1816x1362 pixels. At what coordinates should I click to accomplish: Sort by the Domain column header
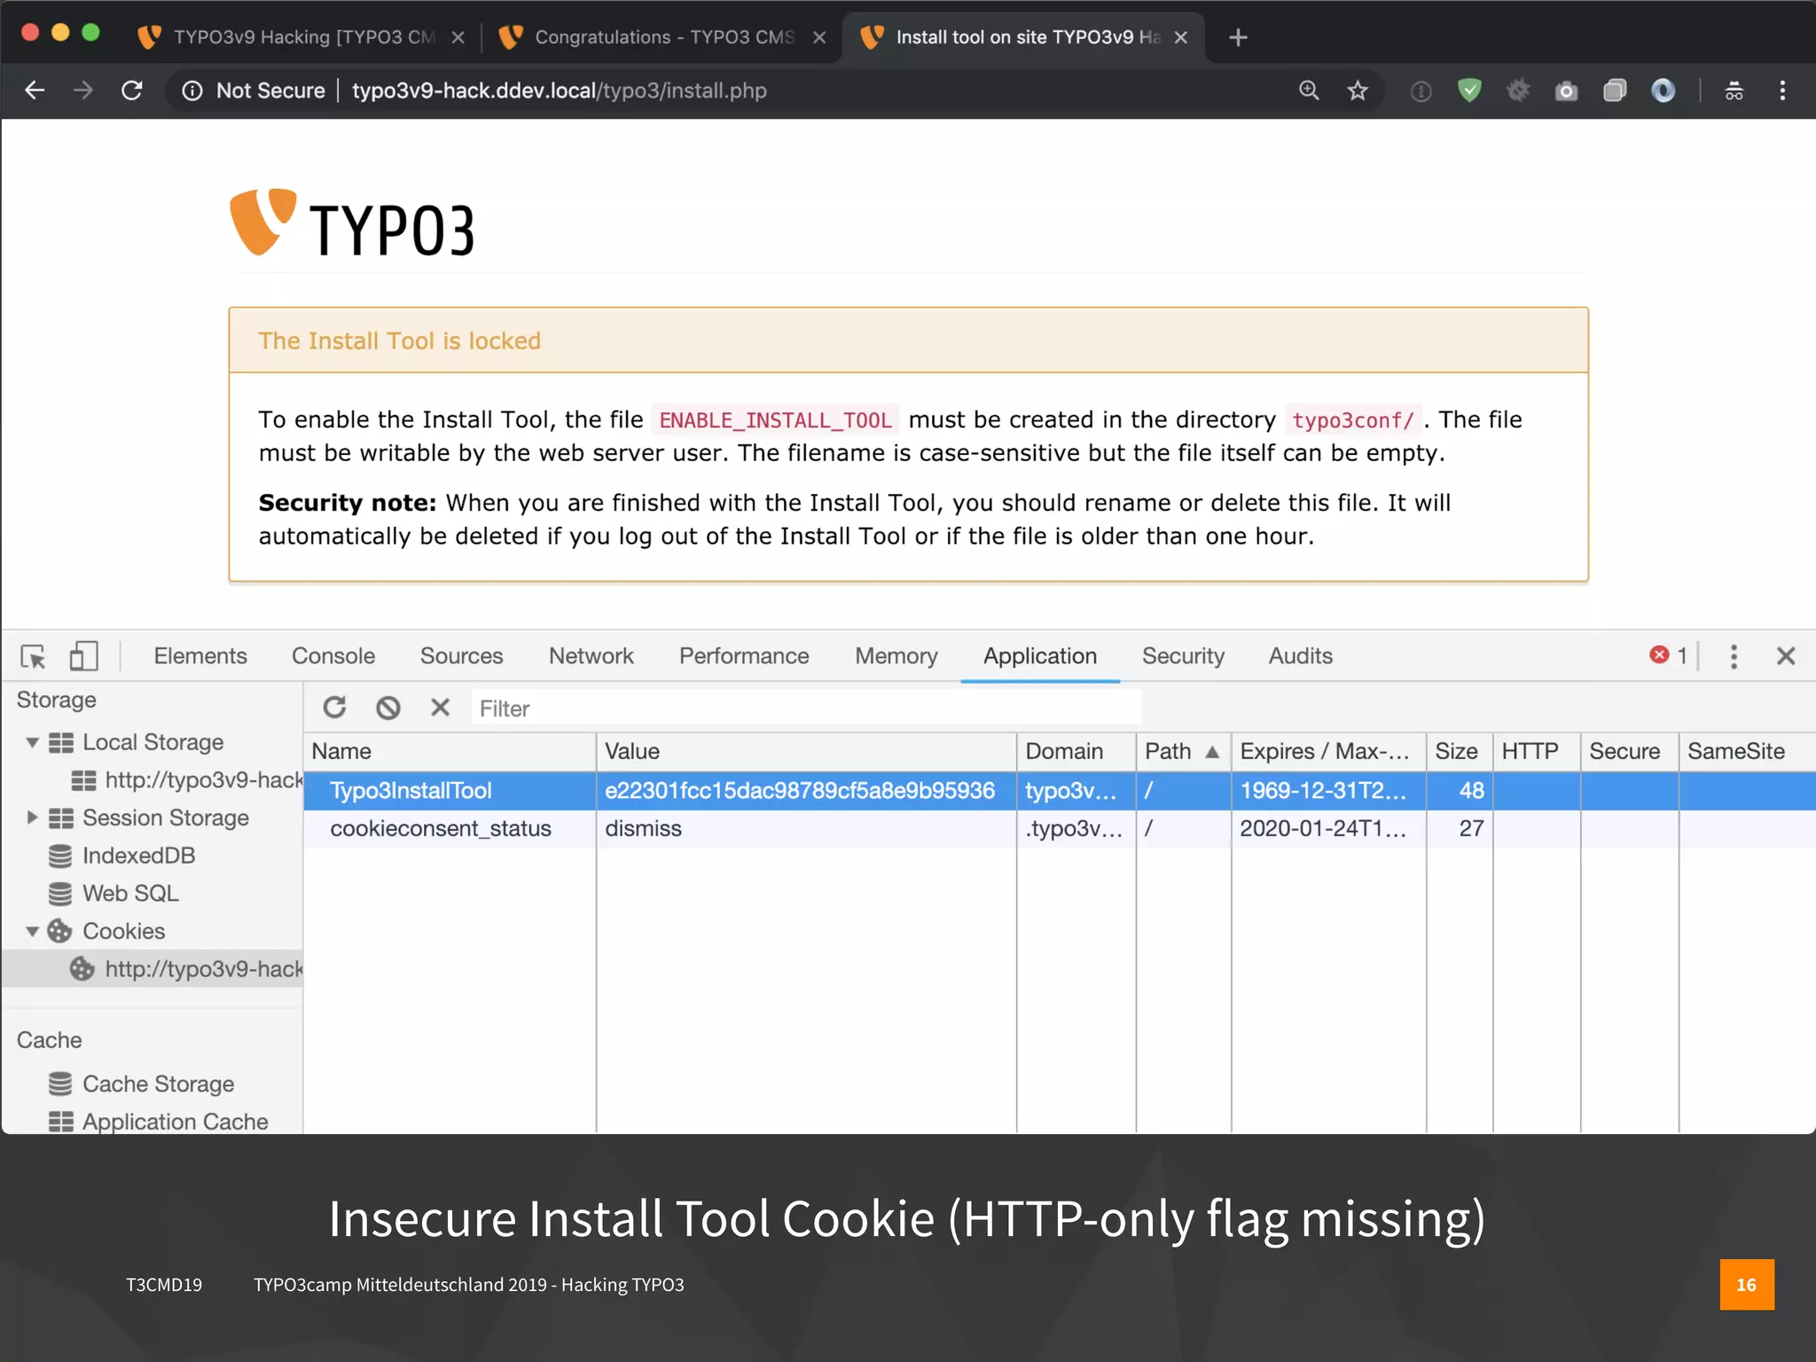point(1076,751)
